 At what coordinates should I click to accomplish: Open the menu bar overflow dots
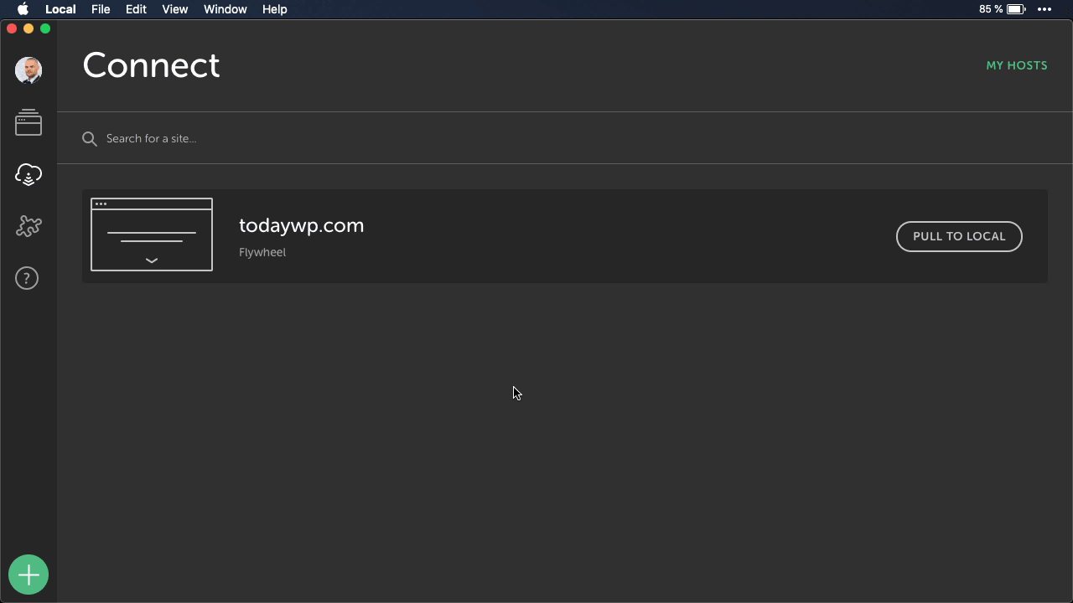1044,9
